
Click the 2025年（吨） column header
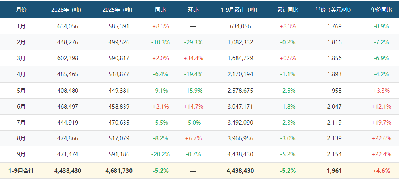[x=118, y=10]
